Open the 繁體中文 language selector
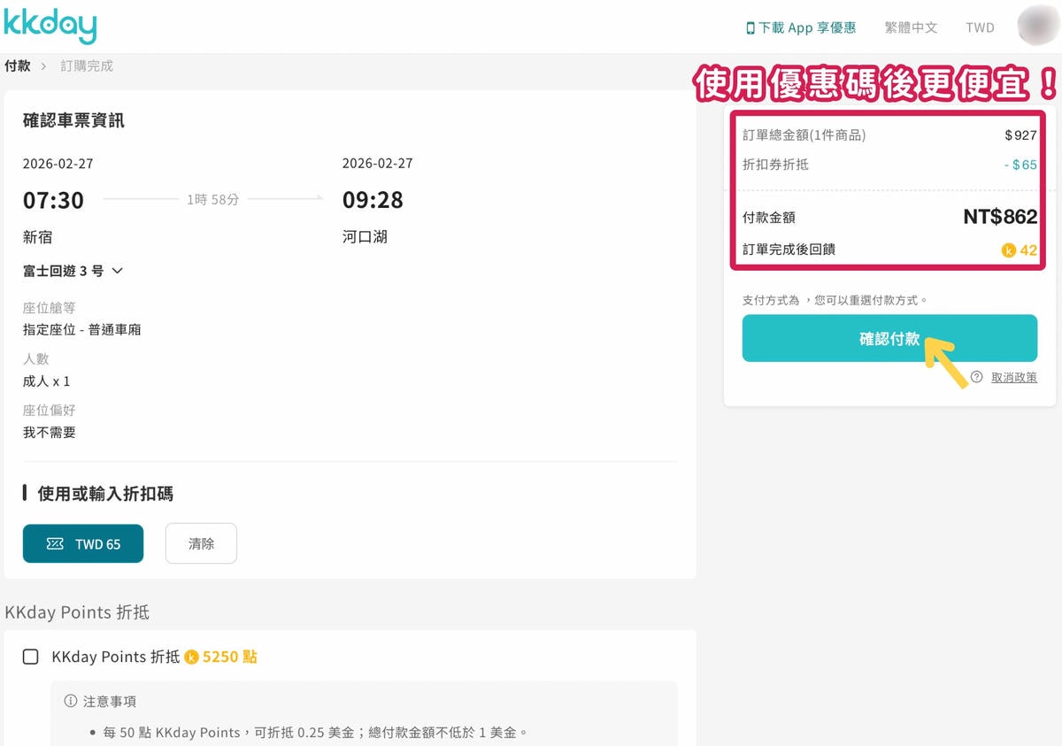 (x=911, y=27)
